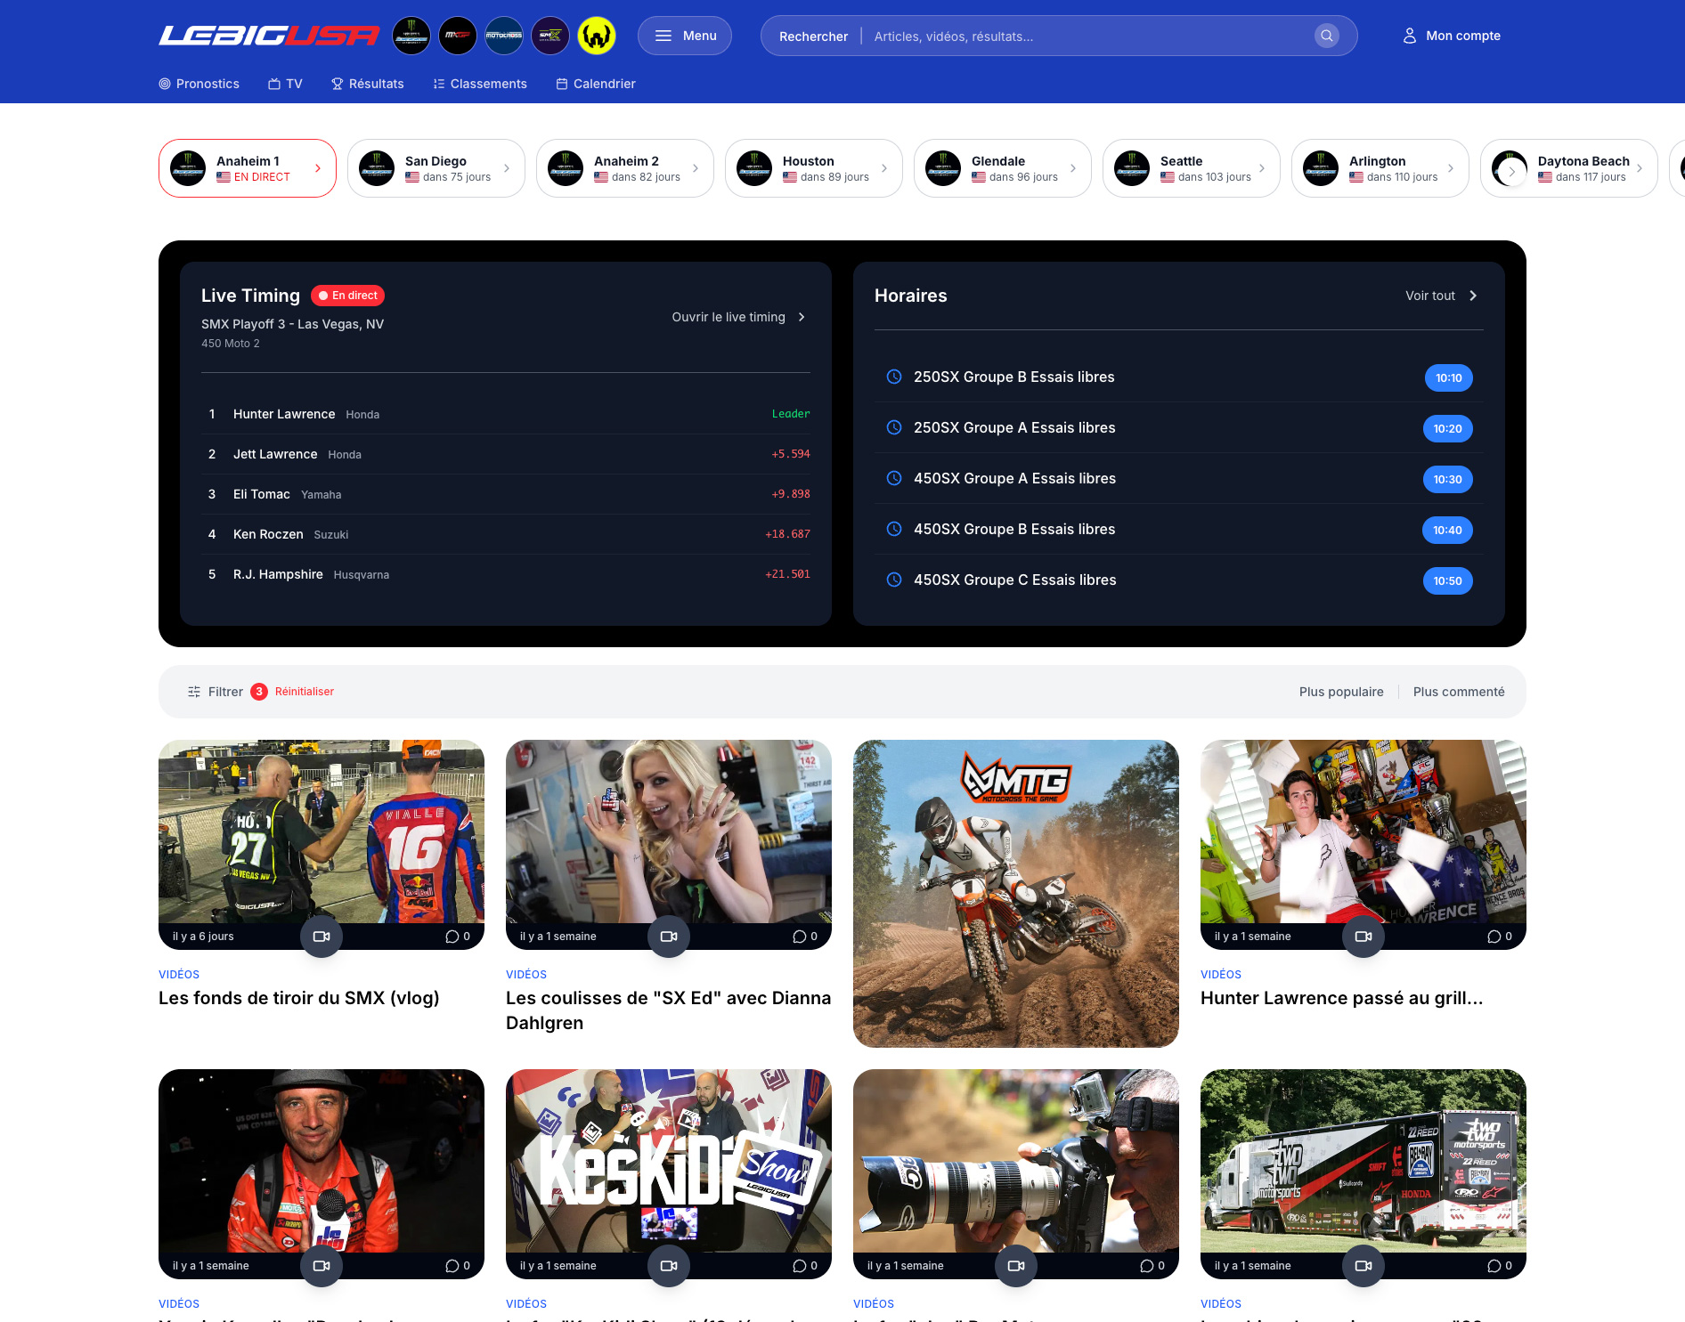
Task: Click comment icon on Dianna Dahlgren video
Action: pyautogui.click(x=800, y=937)
